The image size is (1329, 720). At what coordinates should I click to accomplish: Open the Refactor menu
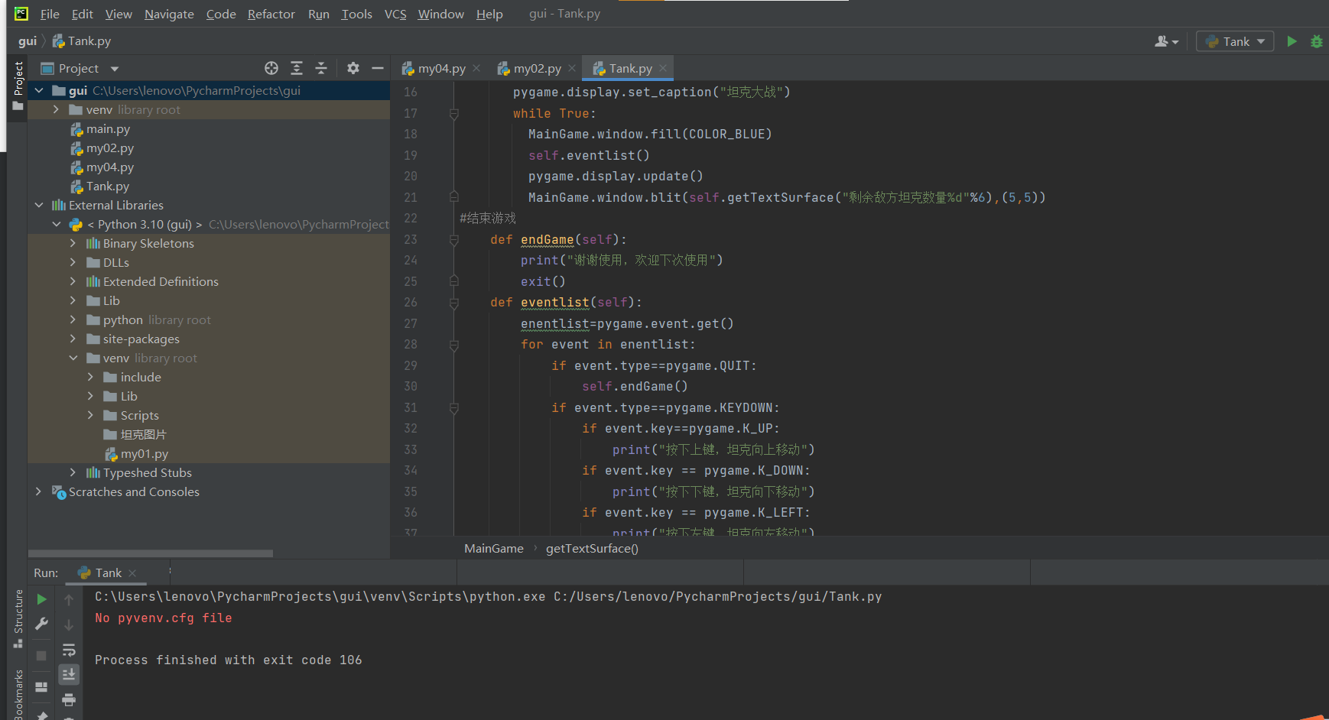(x=271, y=14)
